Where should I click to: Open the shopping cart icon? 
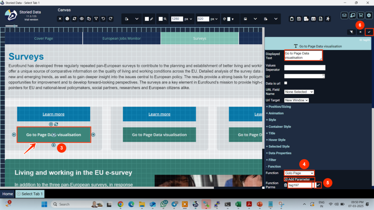pos(360,15)
